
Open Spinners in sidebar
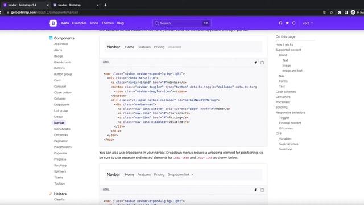click(60, 171)
